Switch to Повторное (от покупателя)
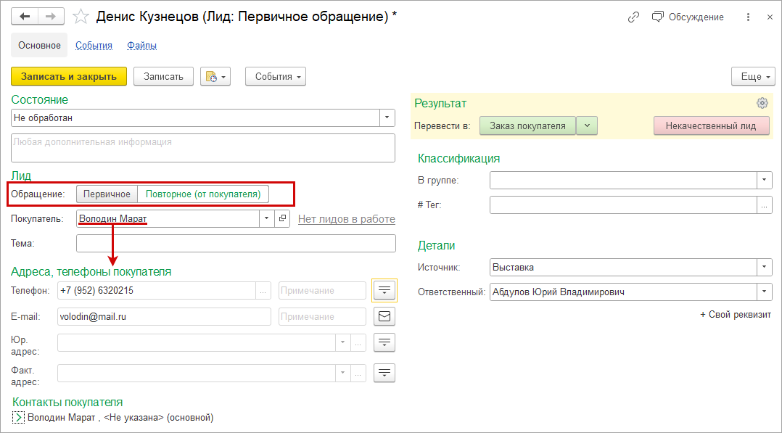Image resolution: width=782 pixels, height=433 pixels. [x=203, y=194]
